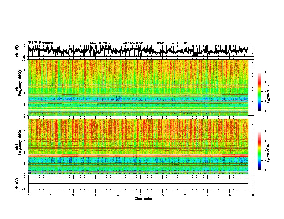This screenshot has height=219, width=284.
Task: Click the ch.1 spectrogram image
Action: pyautogui.click(x=138, y=87)
